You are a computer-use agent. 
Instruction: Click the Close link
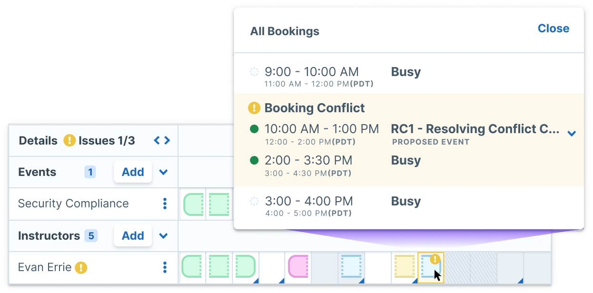(x=553, y=28)
